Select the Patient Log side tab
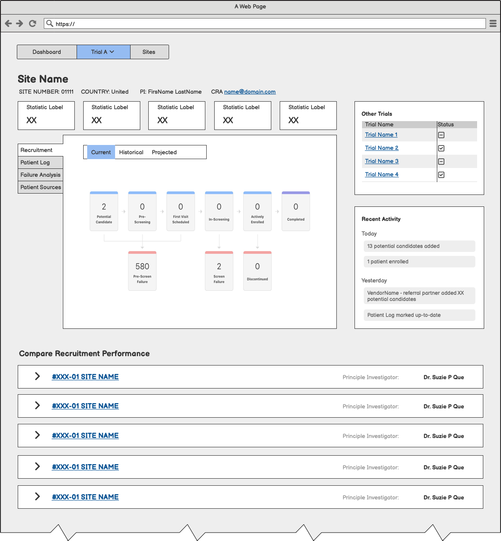 tap(40, 163)
